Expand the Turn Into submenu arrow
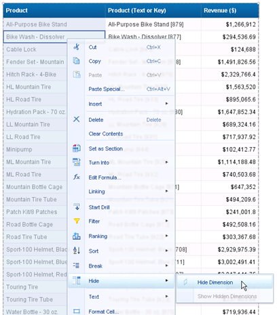The image size is (277, 315). click(167, 162)
